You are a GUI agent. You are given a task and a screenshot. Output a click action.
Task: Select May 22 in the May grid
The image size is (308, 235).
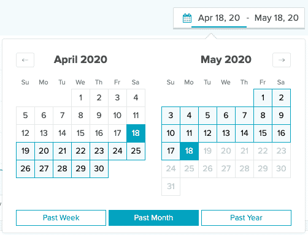263,151
